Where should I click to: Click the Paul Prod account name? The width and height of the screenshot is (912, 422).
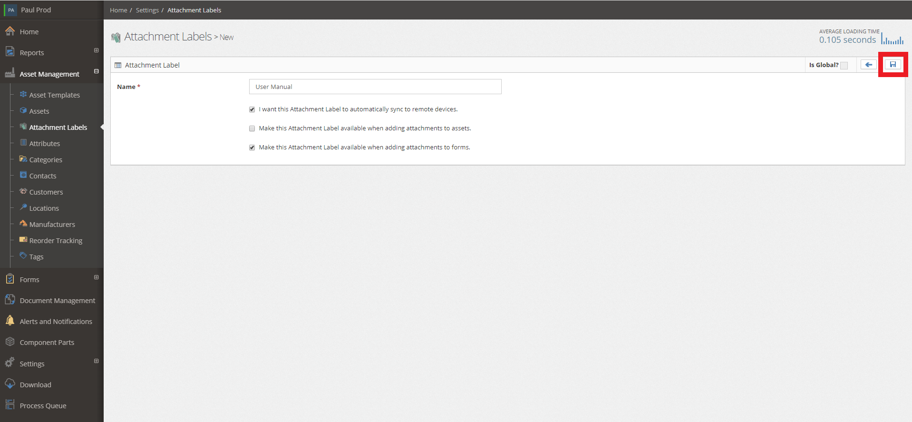[36, 10]
